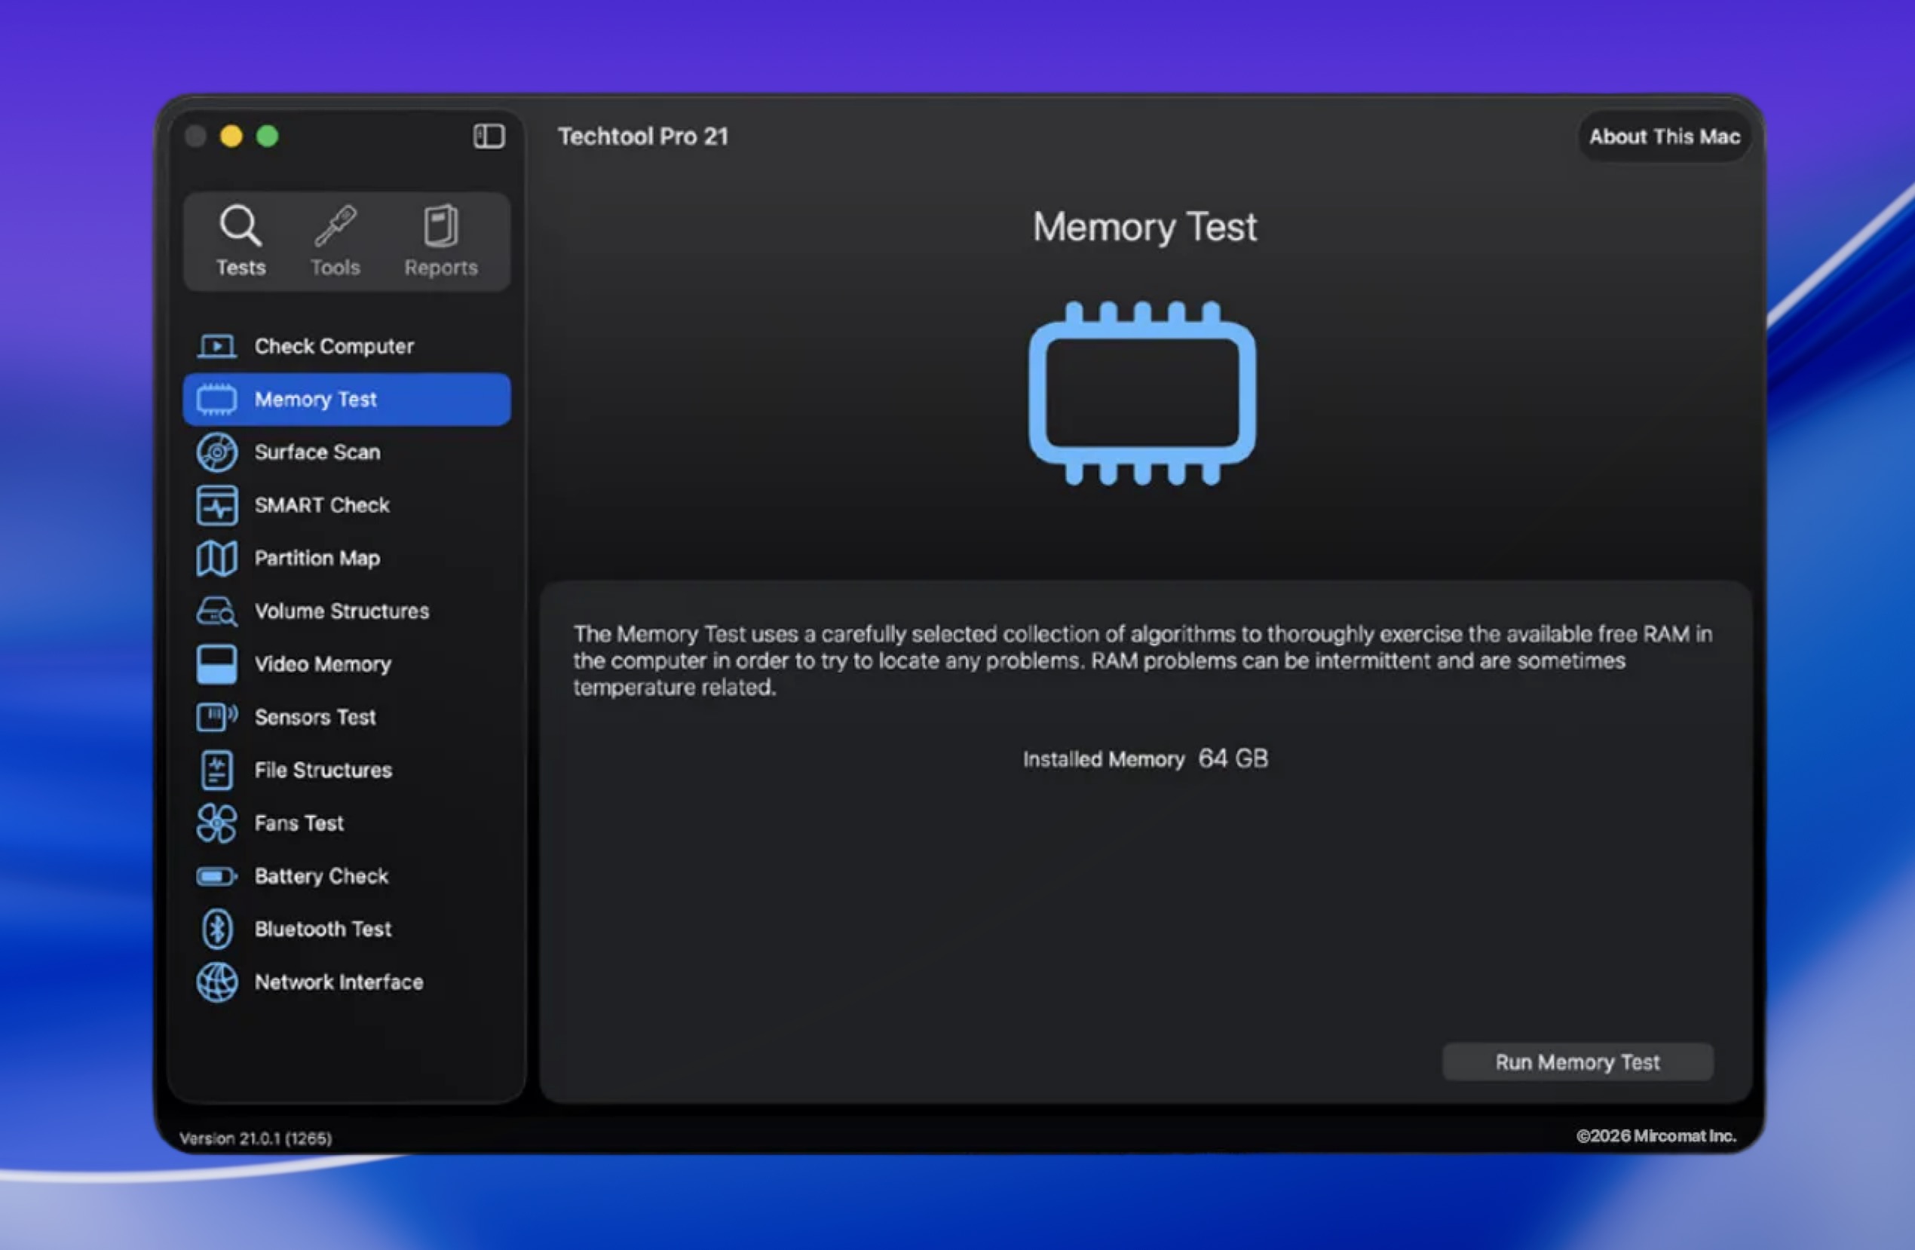The height and width of the screenshot is (1250, 1915).
Task: Click the Memory Test description paragraph
Action: (x=1142, y=660)
